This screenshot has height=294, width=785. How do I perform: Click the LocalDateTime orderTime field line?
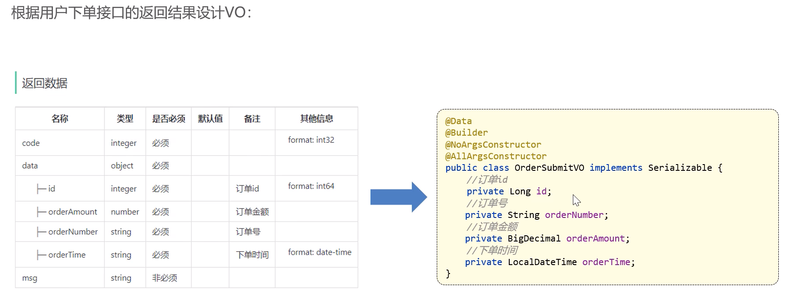click(x=550, y=262)
